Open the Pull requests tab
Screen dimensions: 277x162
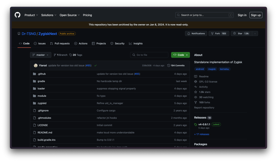pyautogui.click(x=60, y=44)
